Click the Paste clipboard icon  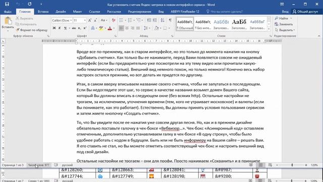coord(8,21)
